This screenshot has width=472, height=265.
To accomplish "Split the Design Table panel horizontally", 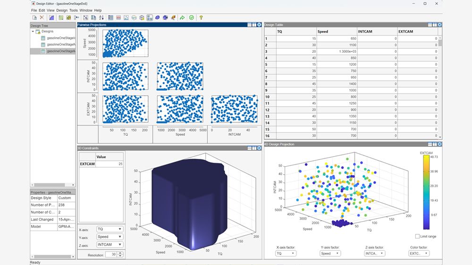I will click(x=430, y=25).
